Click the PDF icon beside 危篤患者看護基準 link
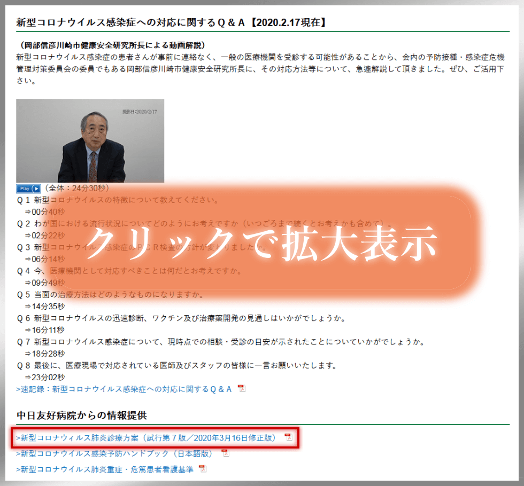524x486 pixels. click(x=203, y=469)
